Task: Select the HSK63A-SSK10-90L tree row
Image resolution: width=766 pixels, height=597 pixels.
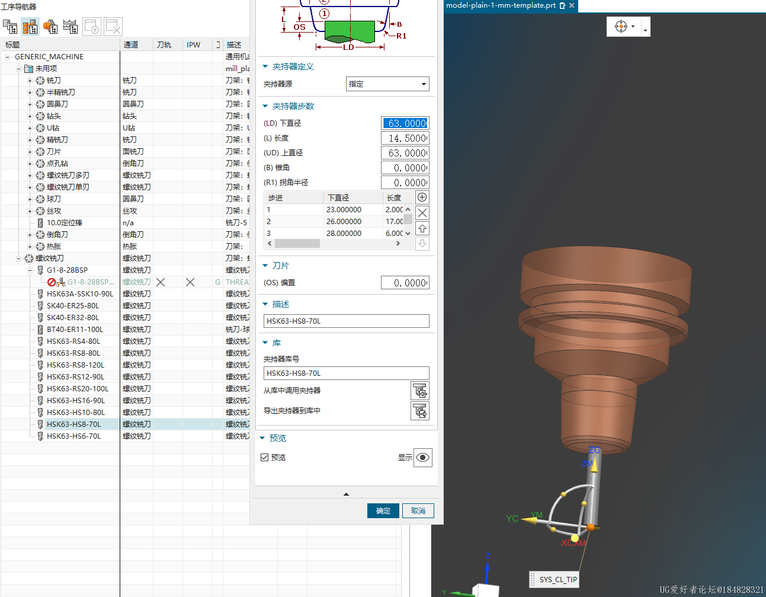Action: click(x=80, y=294)
